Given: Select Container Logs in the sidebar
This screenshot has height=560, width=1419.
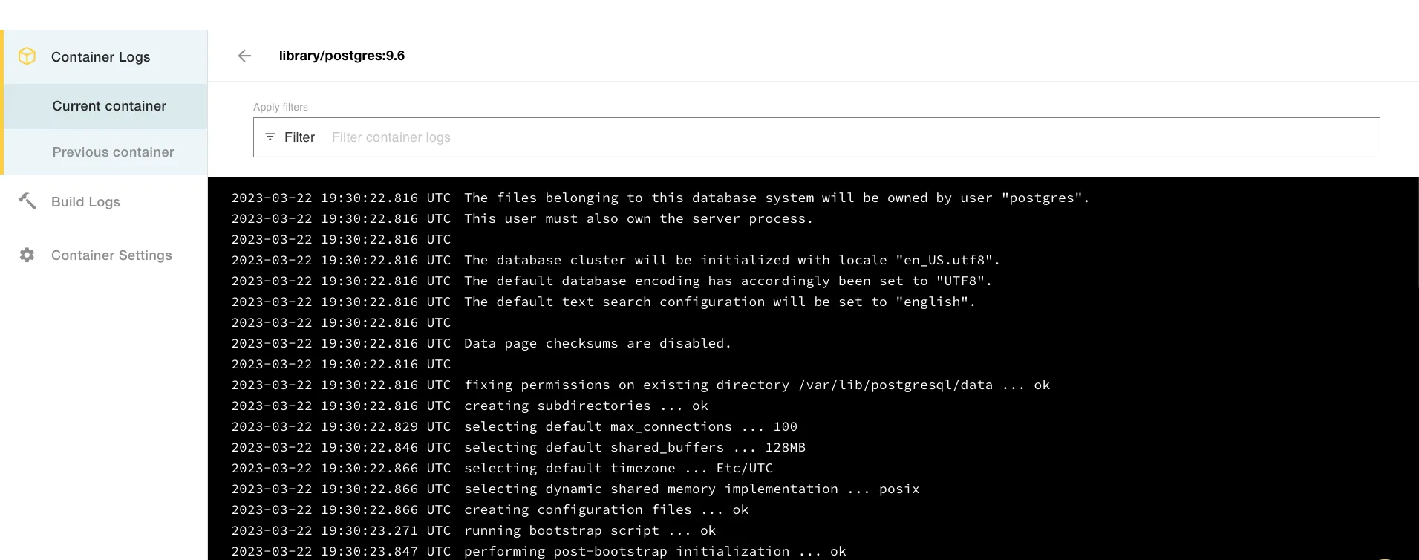Looking at the screenshot, I should pos(100,57).
